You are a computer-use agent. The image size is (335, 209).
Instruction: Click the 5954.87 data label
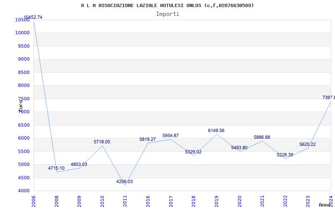170,136
